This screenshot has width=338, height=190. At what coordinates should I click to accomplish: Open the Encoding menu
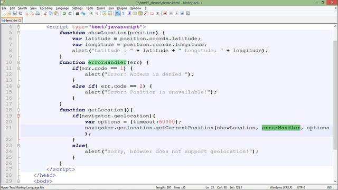(x=46, y=8)
